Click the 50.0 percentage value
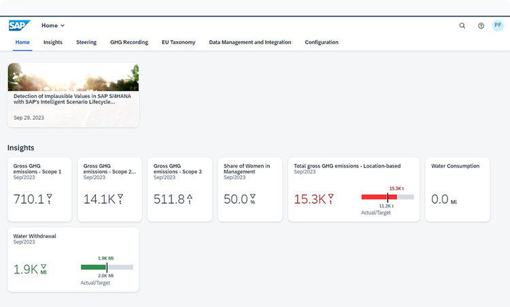This screenshot has width=510, height=307. [x=236, y=199]
